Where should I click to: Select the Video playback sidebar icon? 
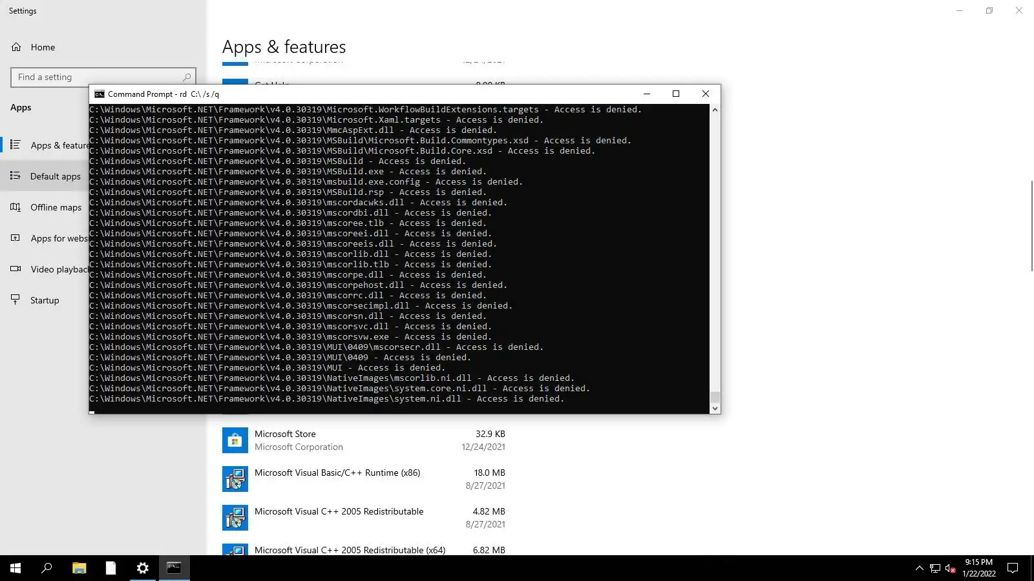(x=16, y=269)
